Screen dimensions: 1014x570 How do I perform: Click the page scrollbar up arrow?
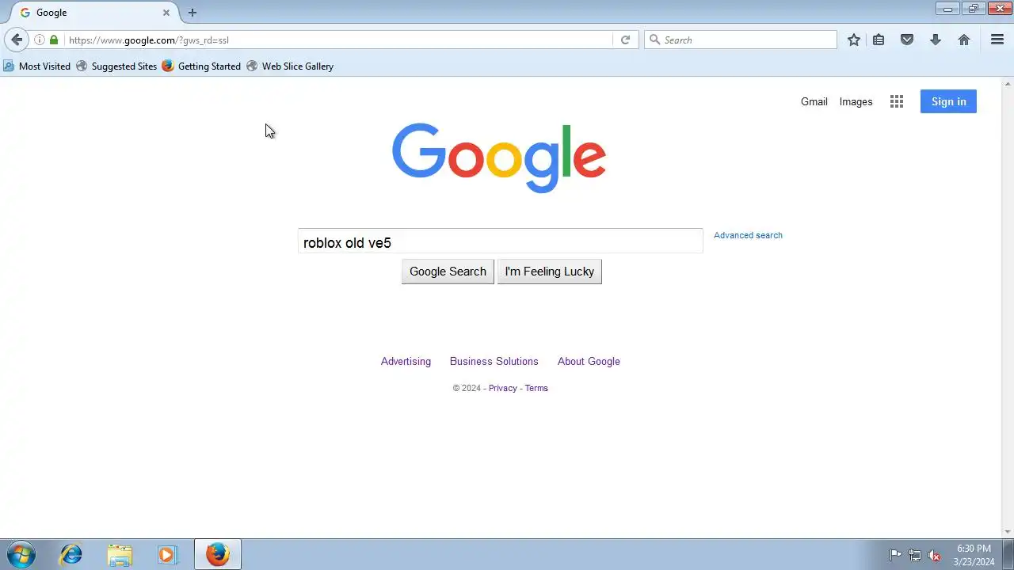click(1008, 82)
